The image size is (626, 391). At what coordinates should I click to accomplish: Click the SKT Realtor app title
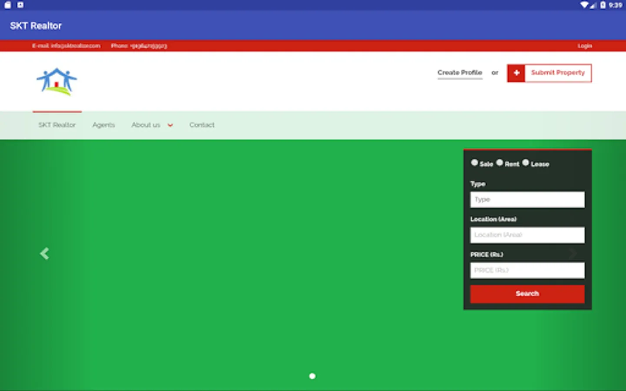[x=36, y=26]
